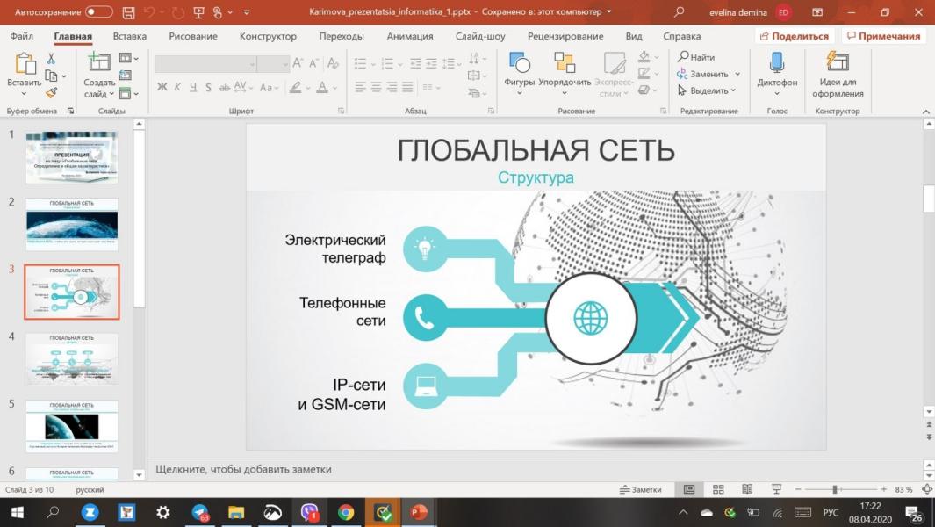935x527 pixels.
Task: Toggle bold formatting (Ж)
Action: 162,87
